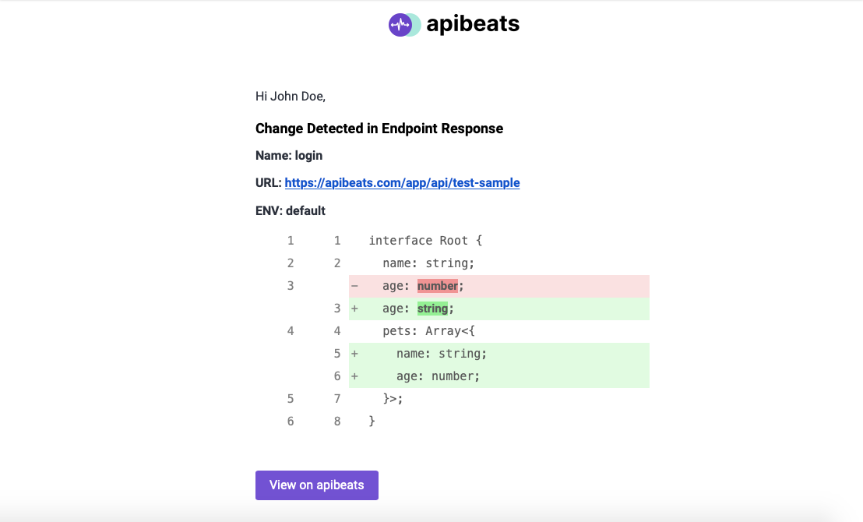Select the highlighted word number in red
Image resolution: width=863 pixels, height=522 pixels.
tap(436, 285)
